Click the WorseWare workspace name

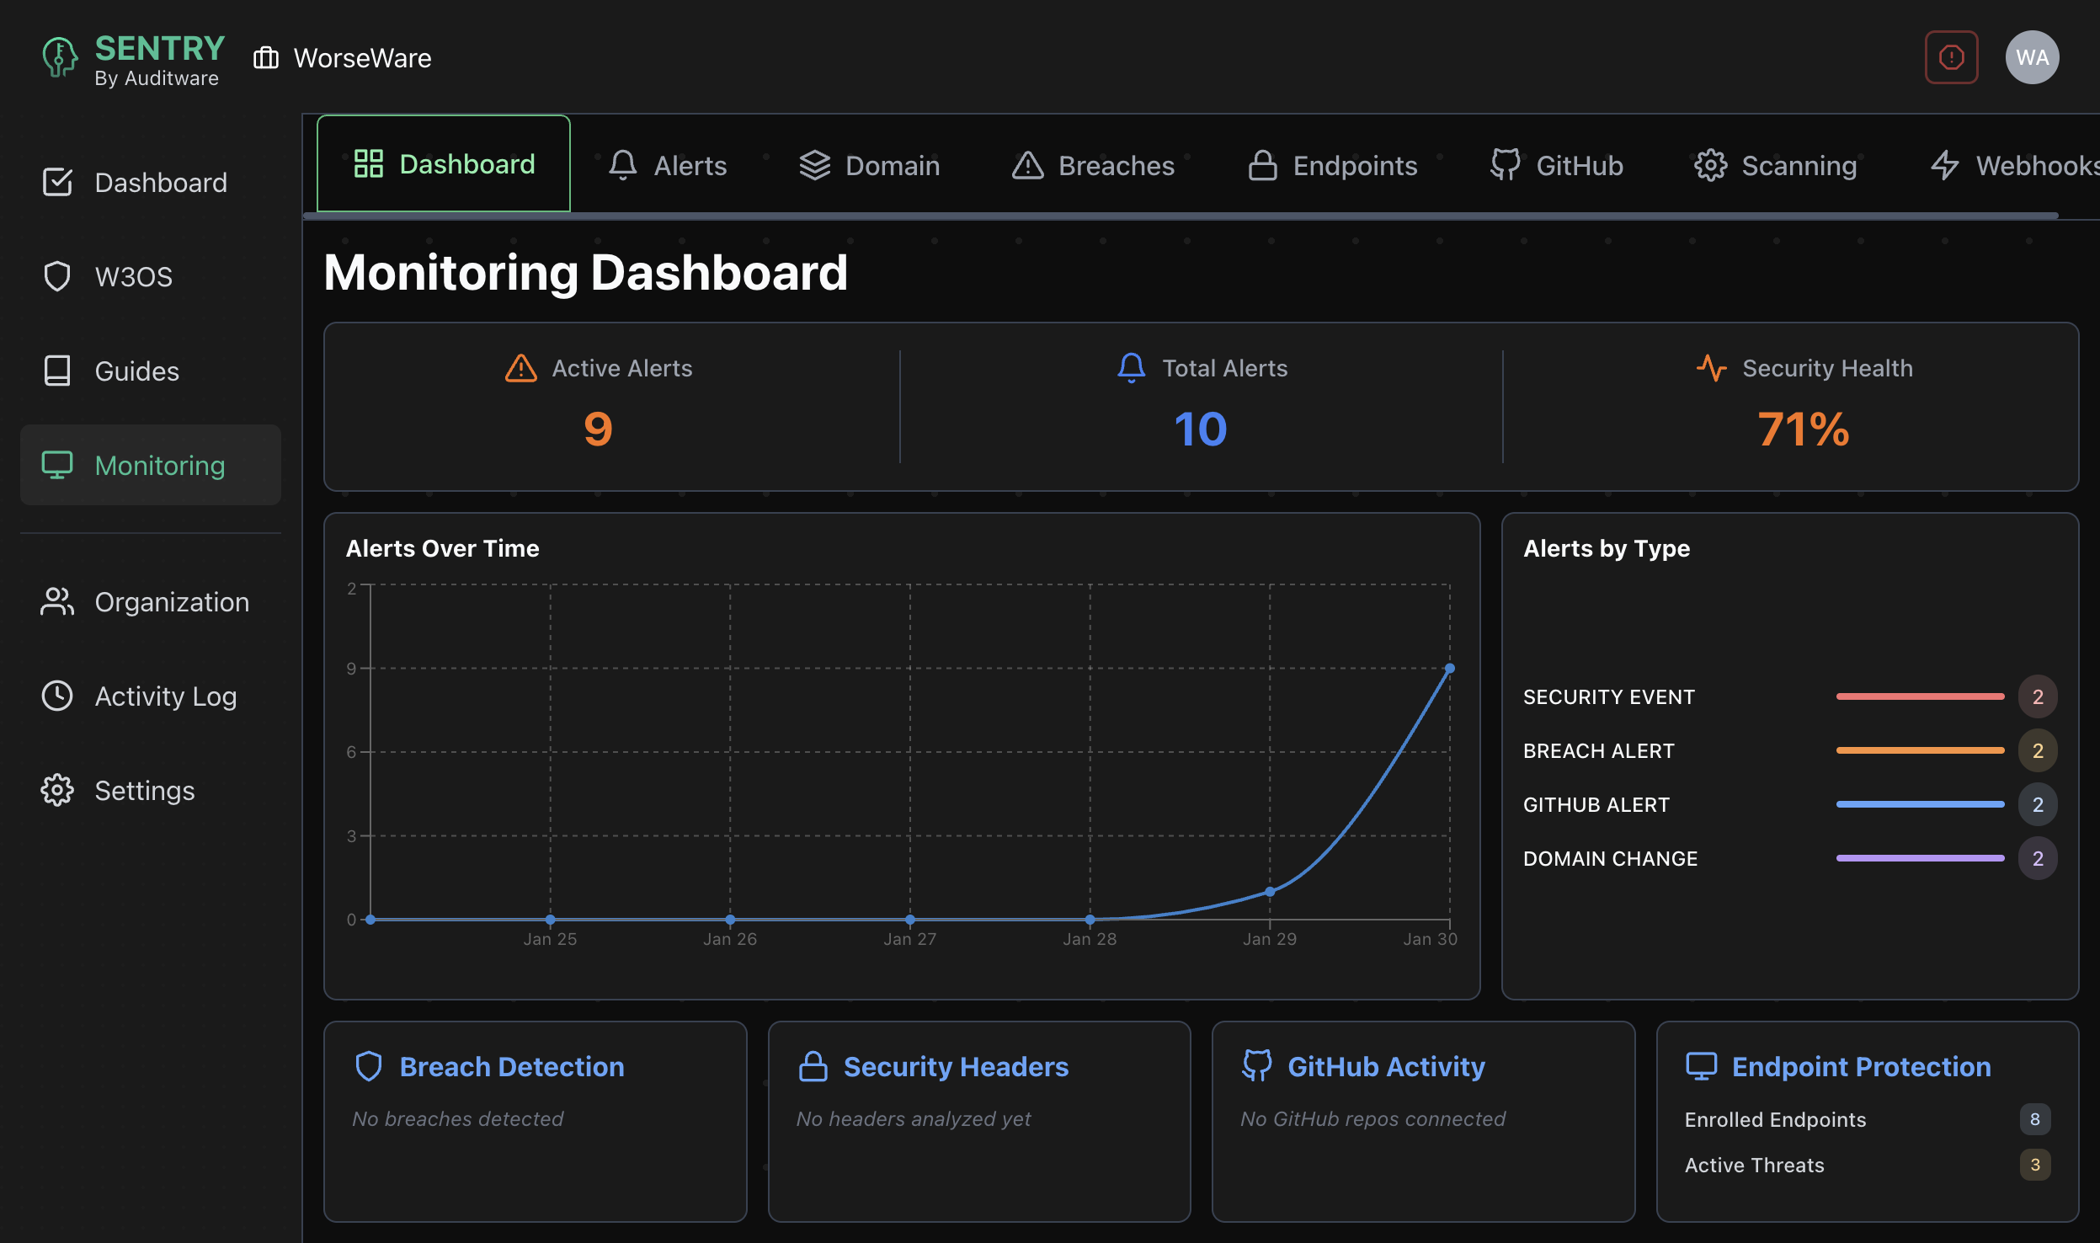[362, 57]
